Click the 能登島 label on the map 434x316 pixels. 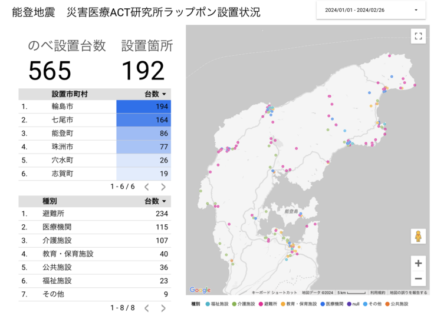[x=291, y=211]
